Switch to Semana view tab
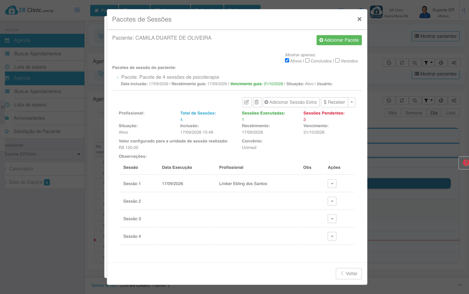 click(x=413, y=113)
